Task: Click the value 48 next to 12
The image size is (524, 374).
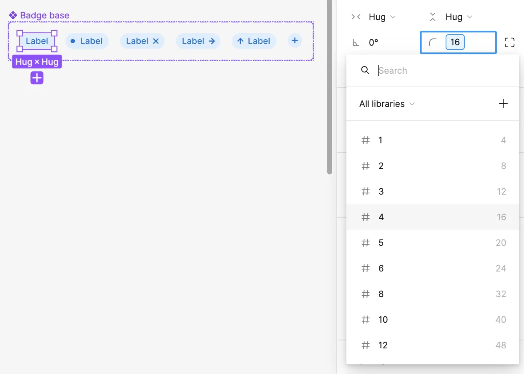Action: 501,345
